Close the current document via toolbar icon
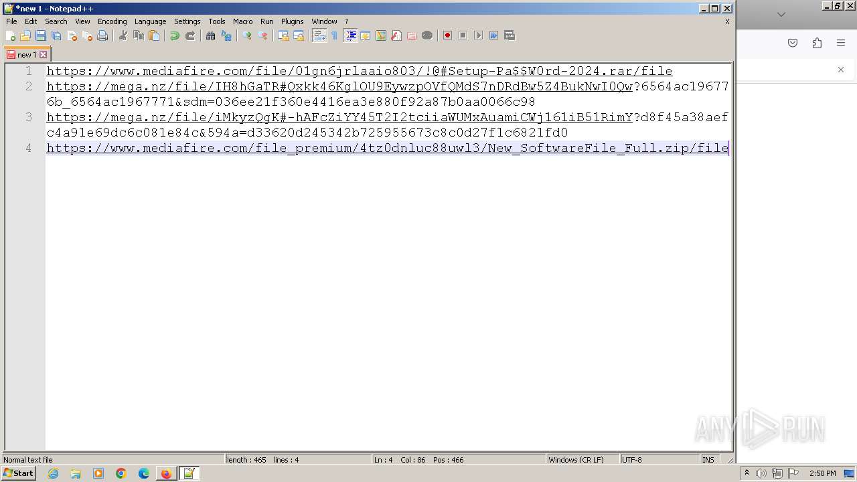 coord(72,35)
